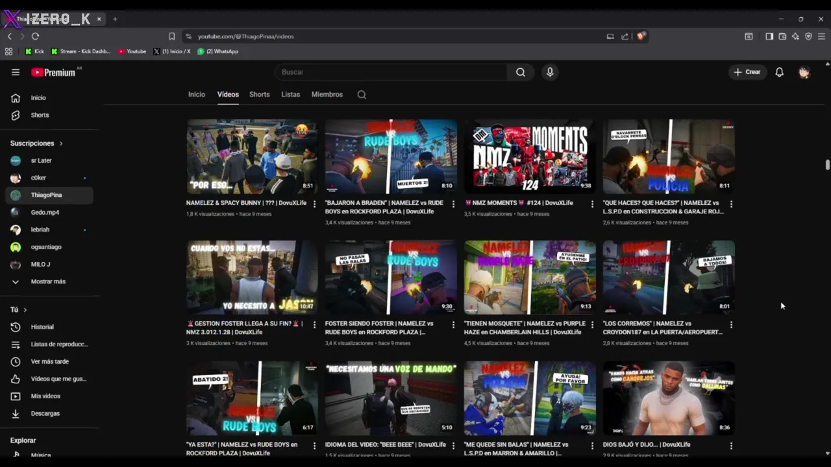Open MILO J subscription

tap(49, 264)
